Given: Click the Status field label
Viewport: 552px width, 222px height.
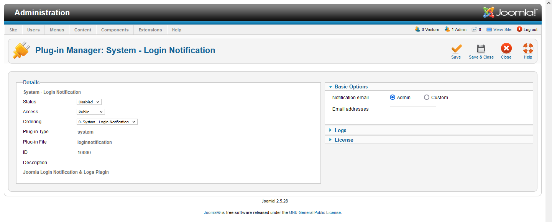Looking at the screenshot, I should tap(30, 102).
